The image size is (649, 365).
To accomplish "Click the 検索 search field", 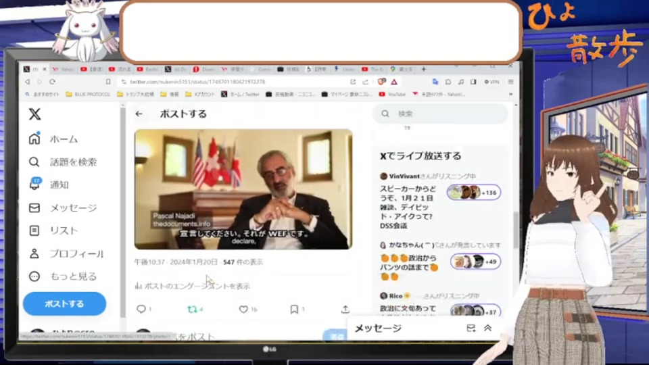I will click(x=440, y=114).
